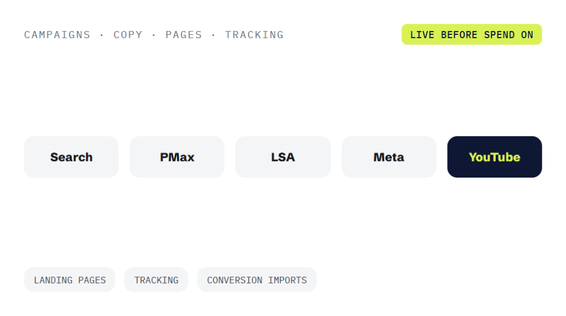This screenshot has width=566, height=316.
Task: Select the highlighted YouTube tab
Action: 495,157
